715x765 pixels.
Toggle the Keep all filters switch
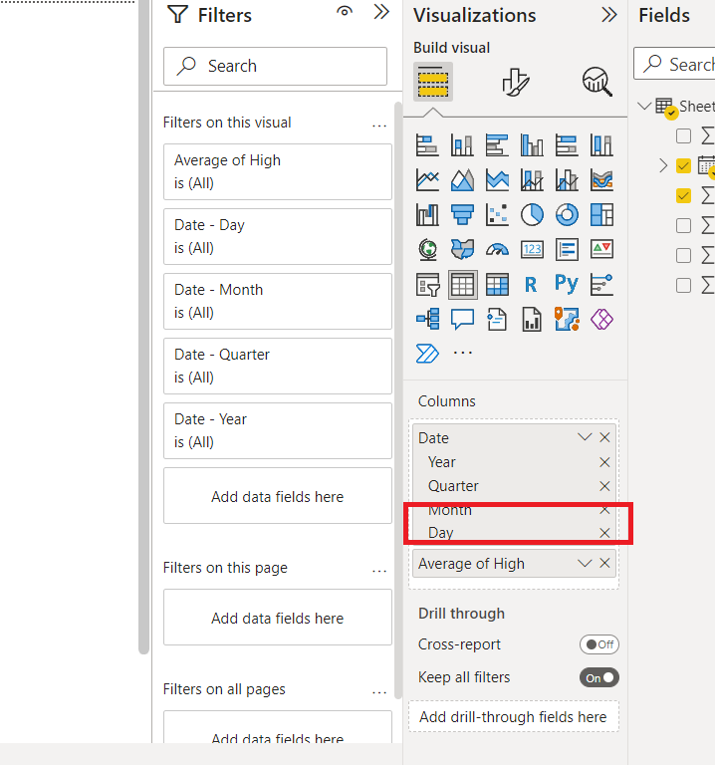pyautogui.click(x=598, y=677)
